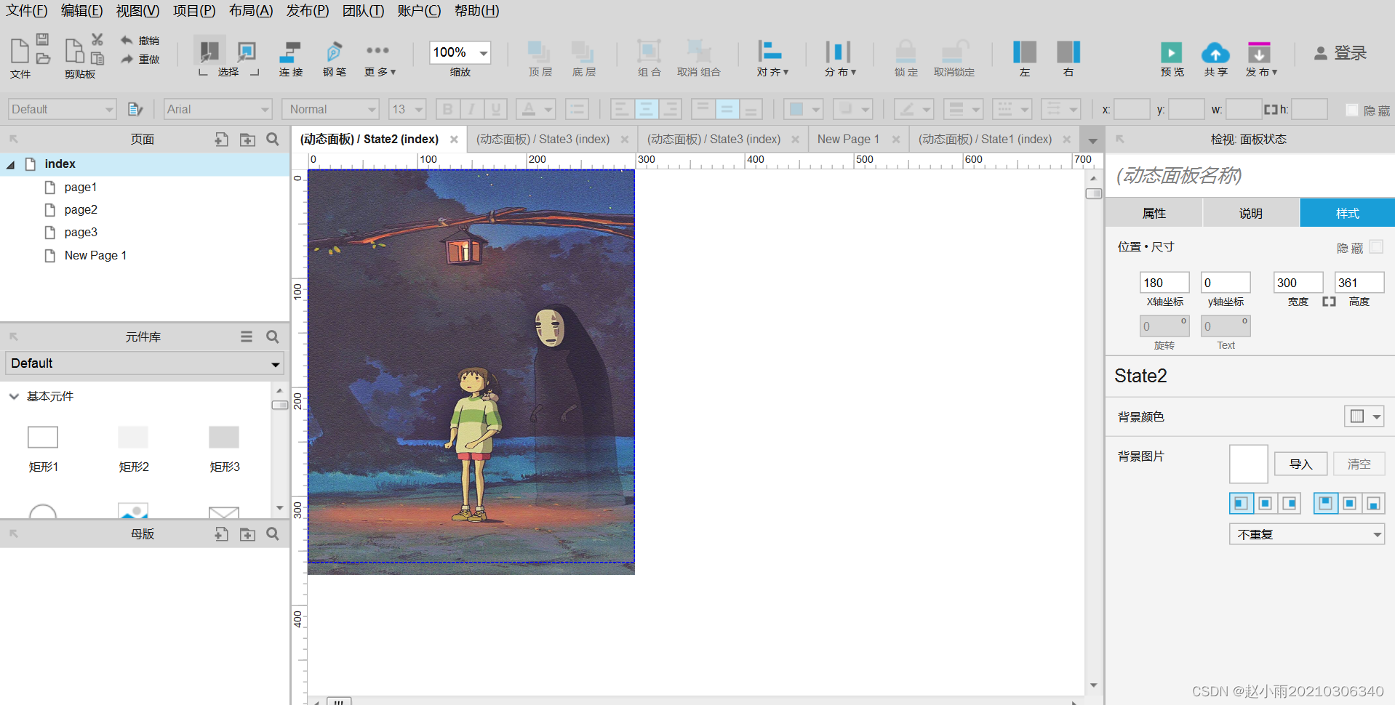Open the Default library dropdown

(144, 363)
